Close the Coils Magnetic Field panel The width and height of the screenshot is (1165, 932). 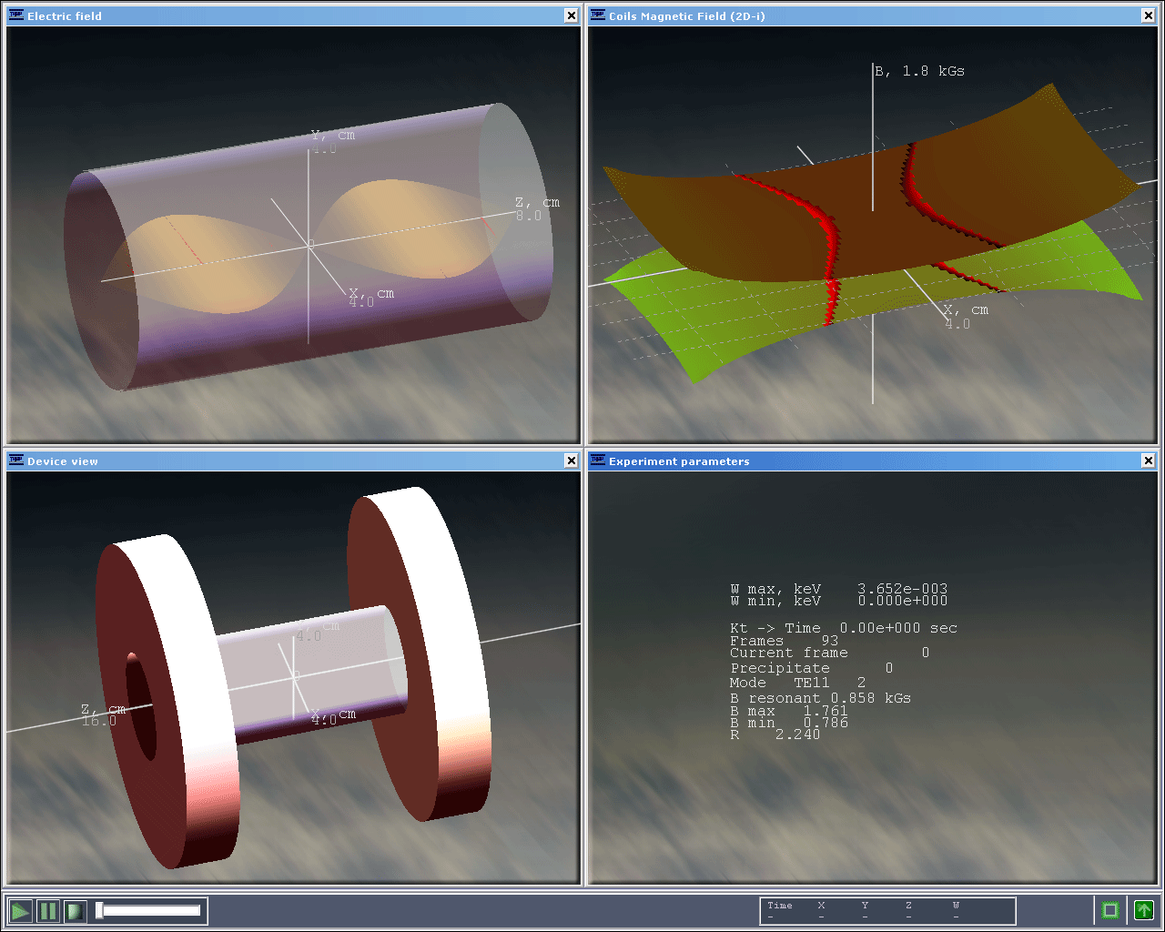1148,15
